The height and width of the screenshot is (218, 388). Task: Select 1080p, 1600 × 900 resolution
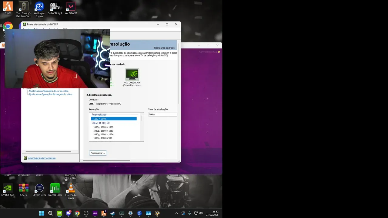102,138
